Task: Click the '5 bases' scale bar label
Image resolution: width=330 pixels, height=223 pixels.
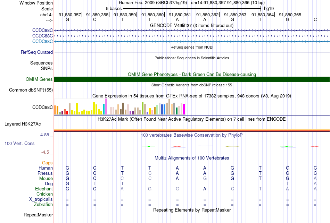Action: tap(114, 9)
